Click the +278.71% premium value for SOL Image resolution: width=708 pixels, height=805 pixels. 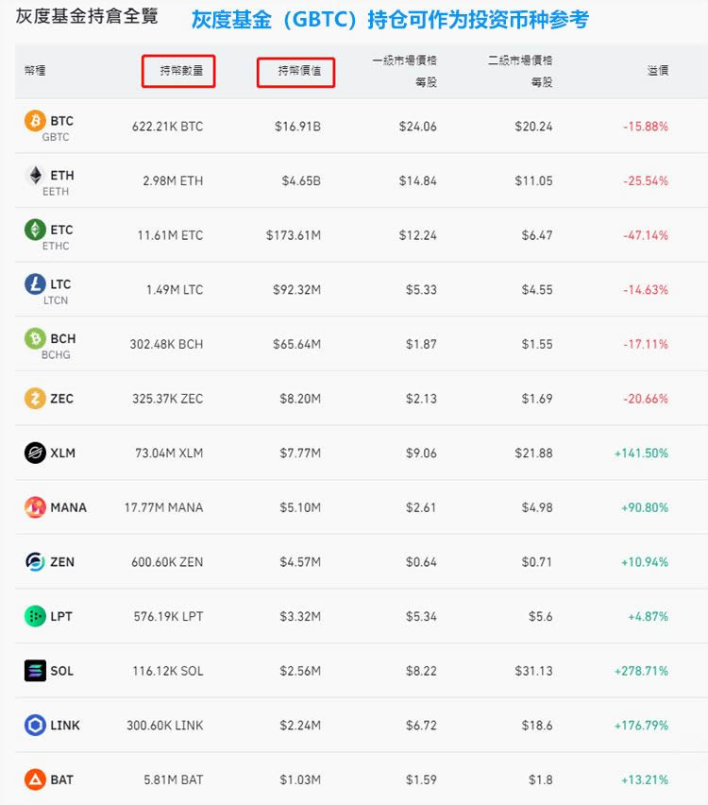point(642,671)
